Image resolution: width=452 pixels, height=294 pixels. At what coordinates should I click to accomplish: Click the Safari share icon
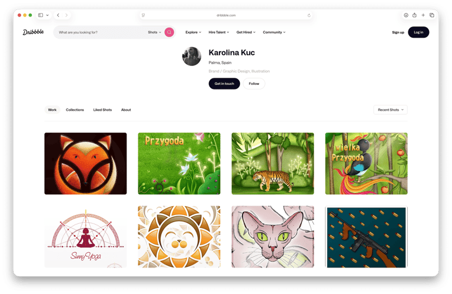click(x=414, y=15)
